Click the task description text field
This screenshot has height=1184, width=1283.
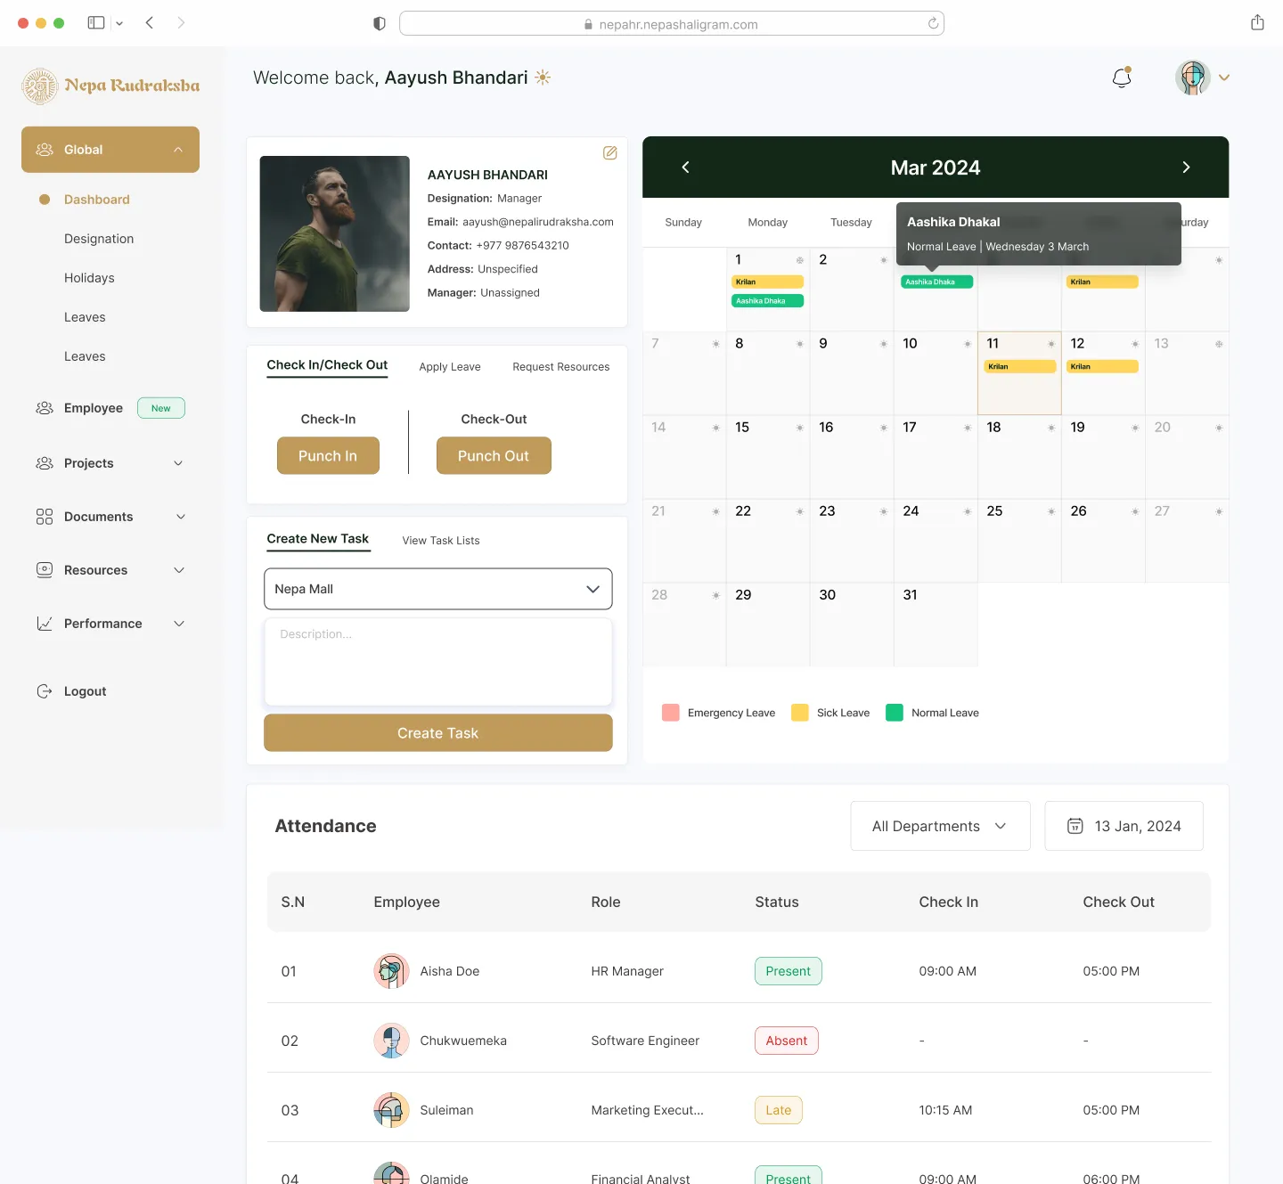(437, 662)
